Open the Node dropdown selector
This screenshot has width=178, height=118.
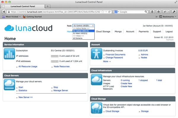point(83,26)
